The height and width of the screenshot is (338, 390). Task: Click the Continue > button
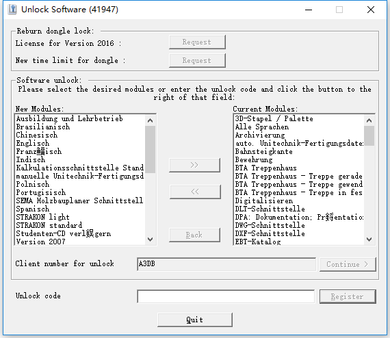pyautogui.click(x=348, y=264)
